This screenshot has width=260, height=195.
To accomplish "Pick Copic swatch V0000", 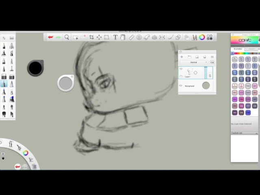I will [x=235, y=86].
